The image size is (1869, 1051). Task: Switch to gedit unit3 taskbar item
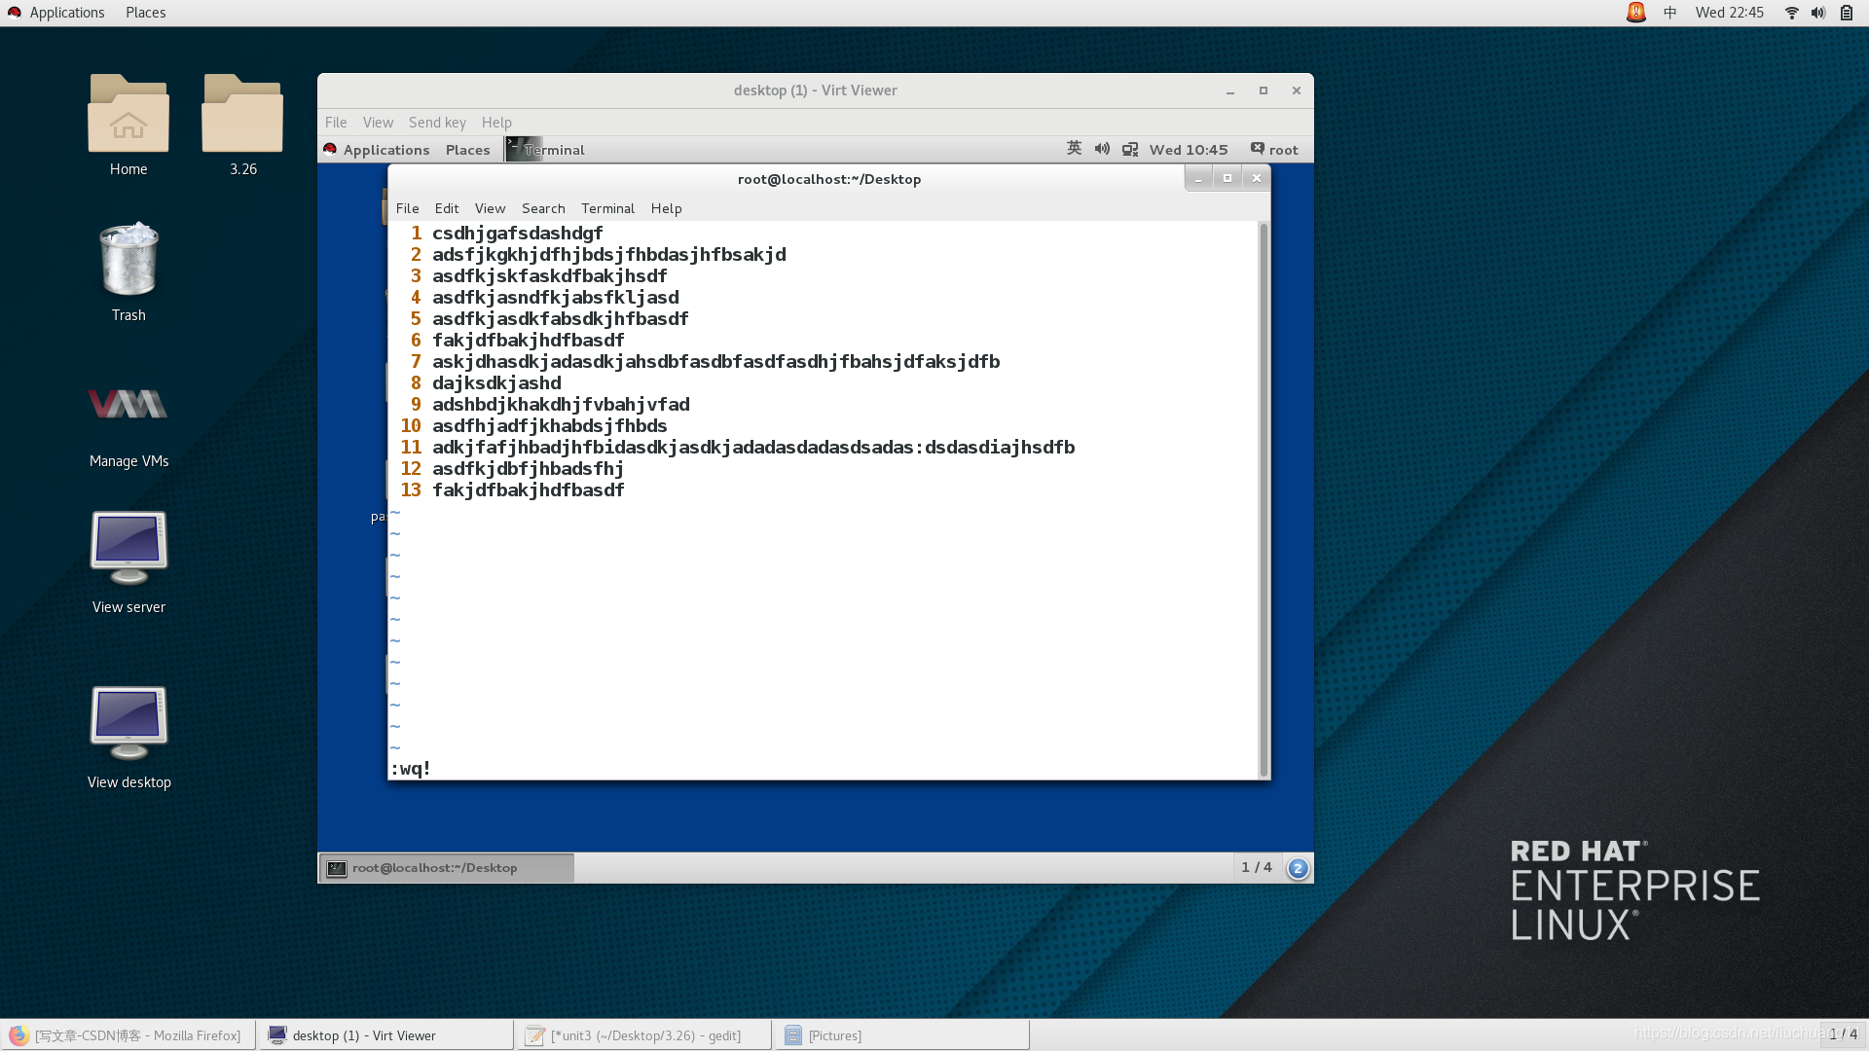(644, 1035)
